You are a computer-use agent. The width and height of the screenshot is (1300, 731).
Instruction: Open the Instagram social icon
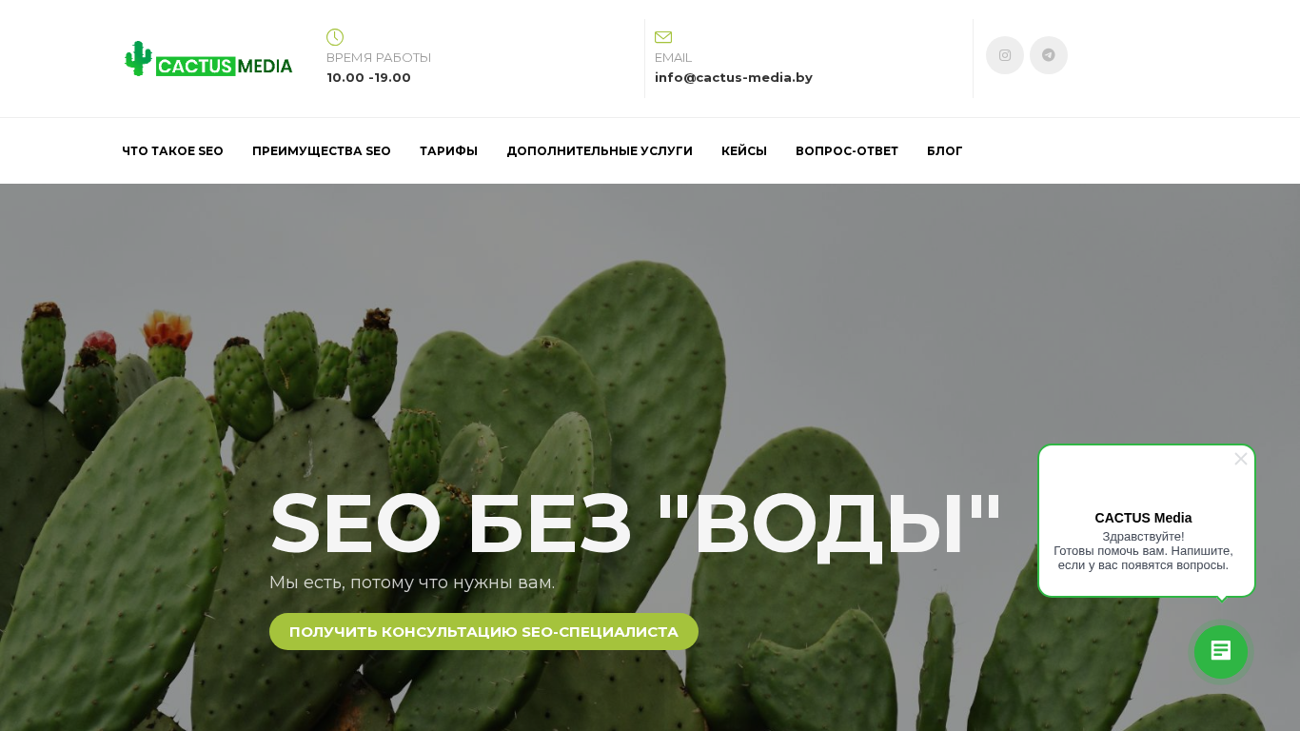click(1005, 55)
